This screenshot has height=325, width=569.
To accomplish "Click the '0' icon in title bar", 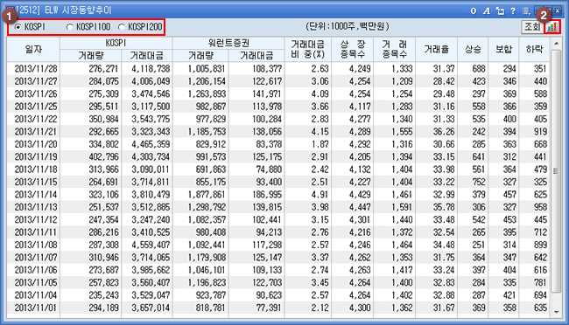I will point(474,10).
